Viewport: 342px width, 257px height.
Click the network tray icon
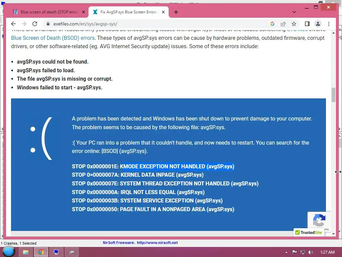pyautogui.click(x=303, y=252)
